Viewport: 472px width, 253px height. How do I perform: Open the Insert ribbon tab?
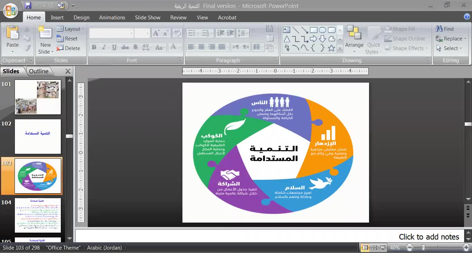[57, 17]
